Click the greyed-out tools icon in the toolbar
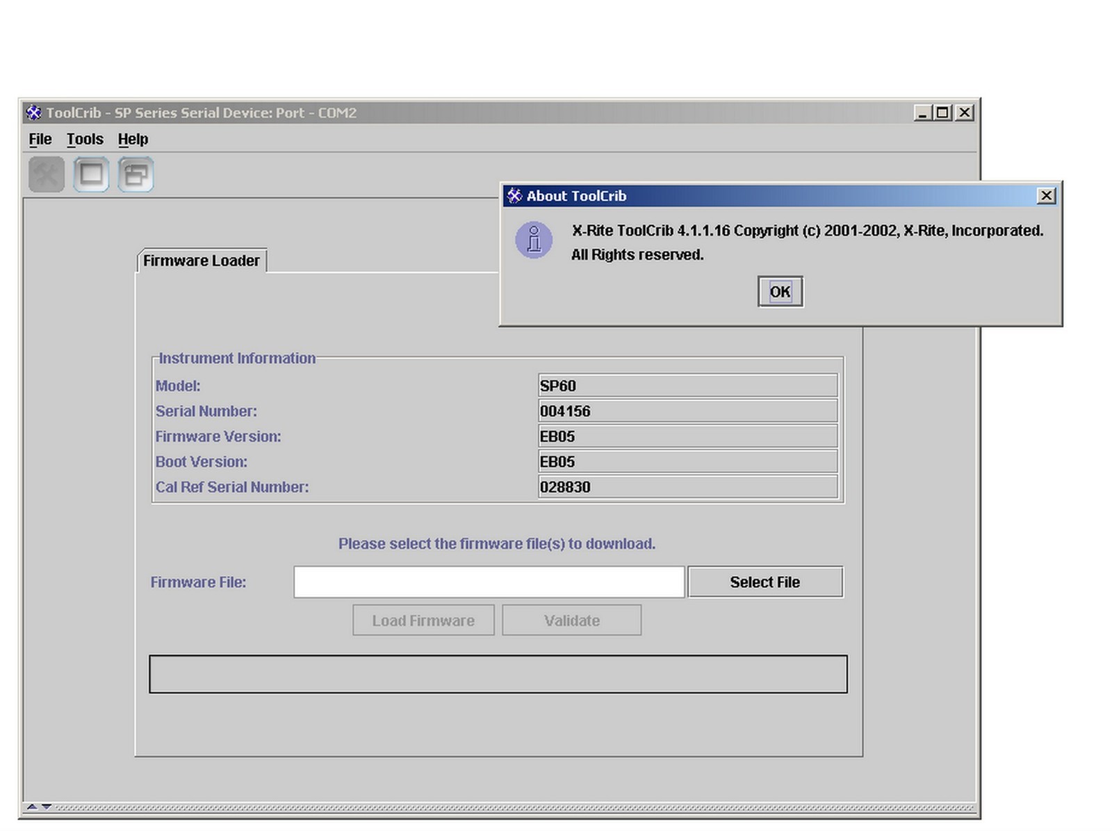 point(47,174)
